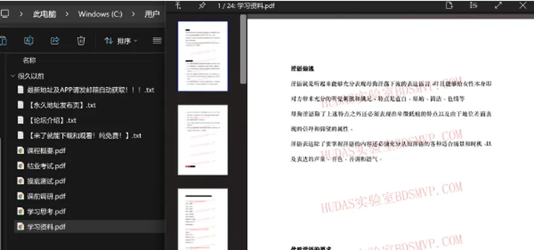Viewport: 534px width, 250px height.
Task: Click the Chrome PDF icon next to 结业考试.pdf
Action: 21,166
